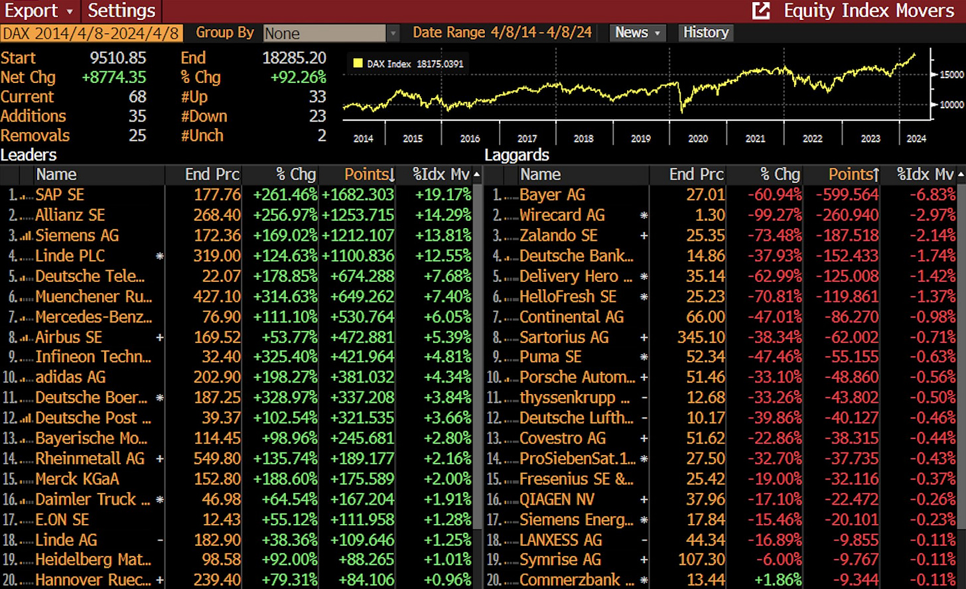The height and width of the screenshot is (589, 966).
Task: Click the minus marker next to Linde AG
Action: coord(159,541)
